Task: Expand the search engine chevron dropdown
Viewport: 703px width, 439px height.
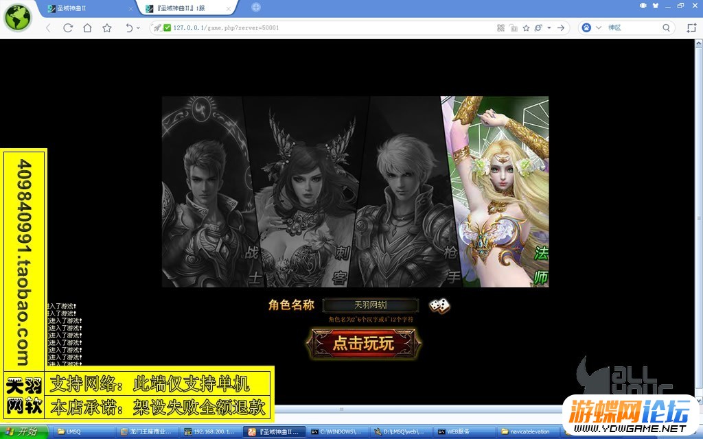Action: coord(598,27)
